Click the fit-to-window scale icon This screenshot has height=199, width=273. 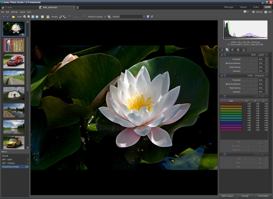pos(37,17)
